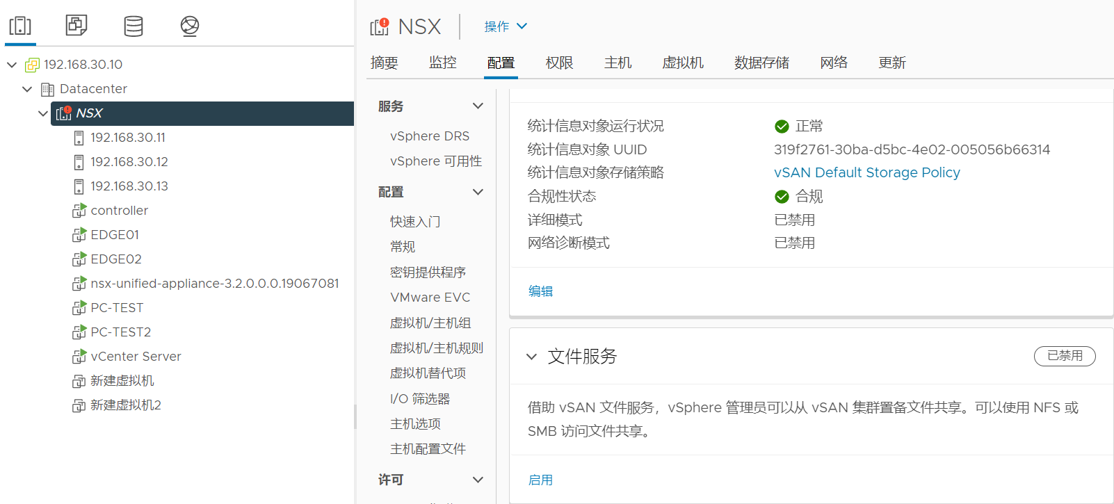
Task: Switch to the 网络 tab
Action: click(x=834, y=63)
